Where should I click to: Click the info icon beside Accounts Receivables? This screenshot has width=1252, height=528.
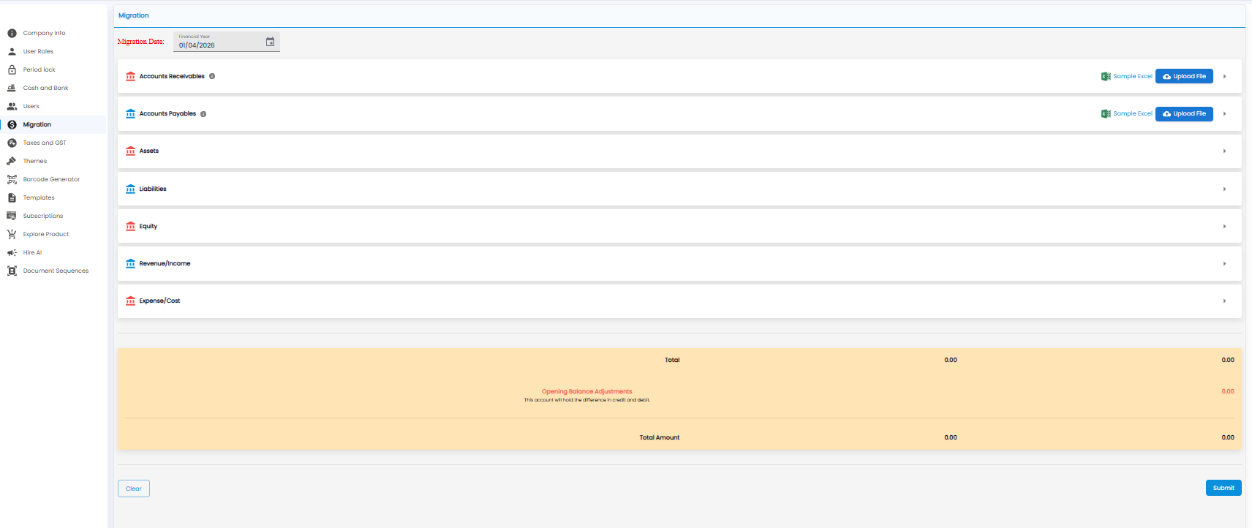(x=212, y=76)
